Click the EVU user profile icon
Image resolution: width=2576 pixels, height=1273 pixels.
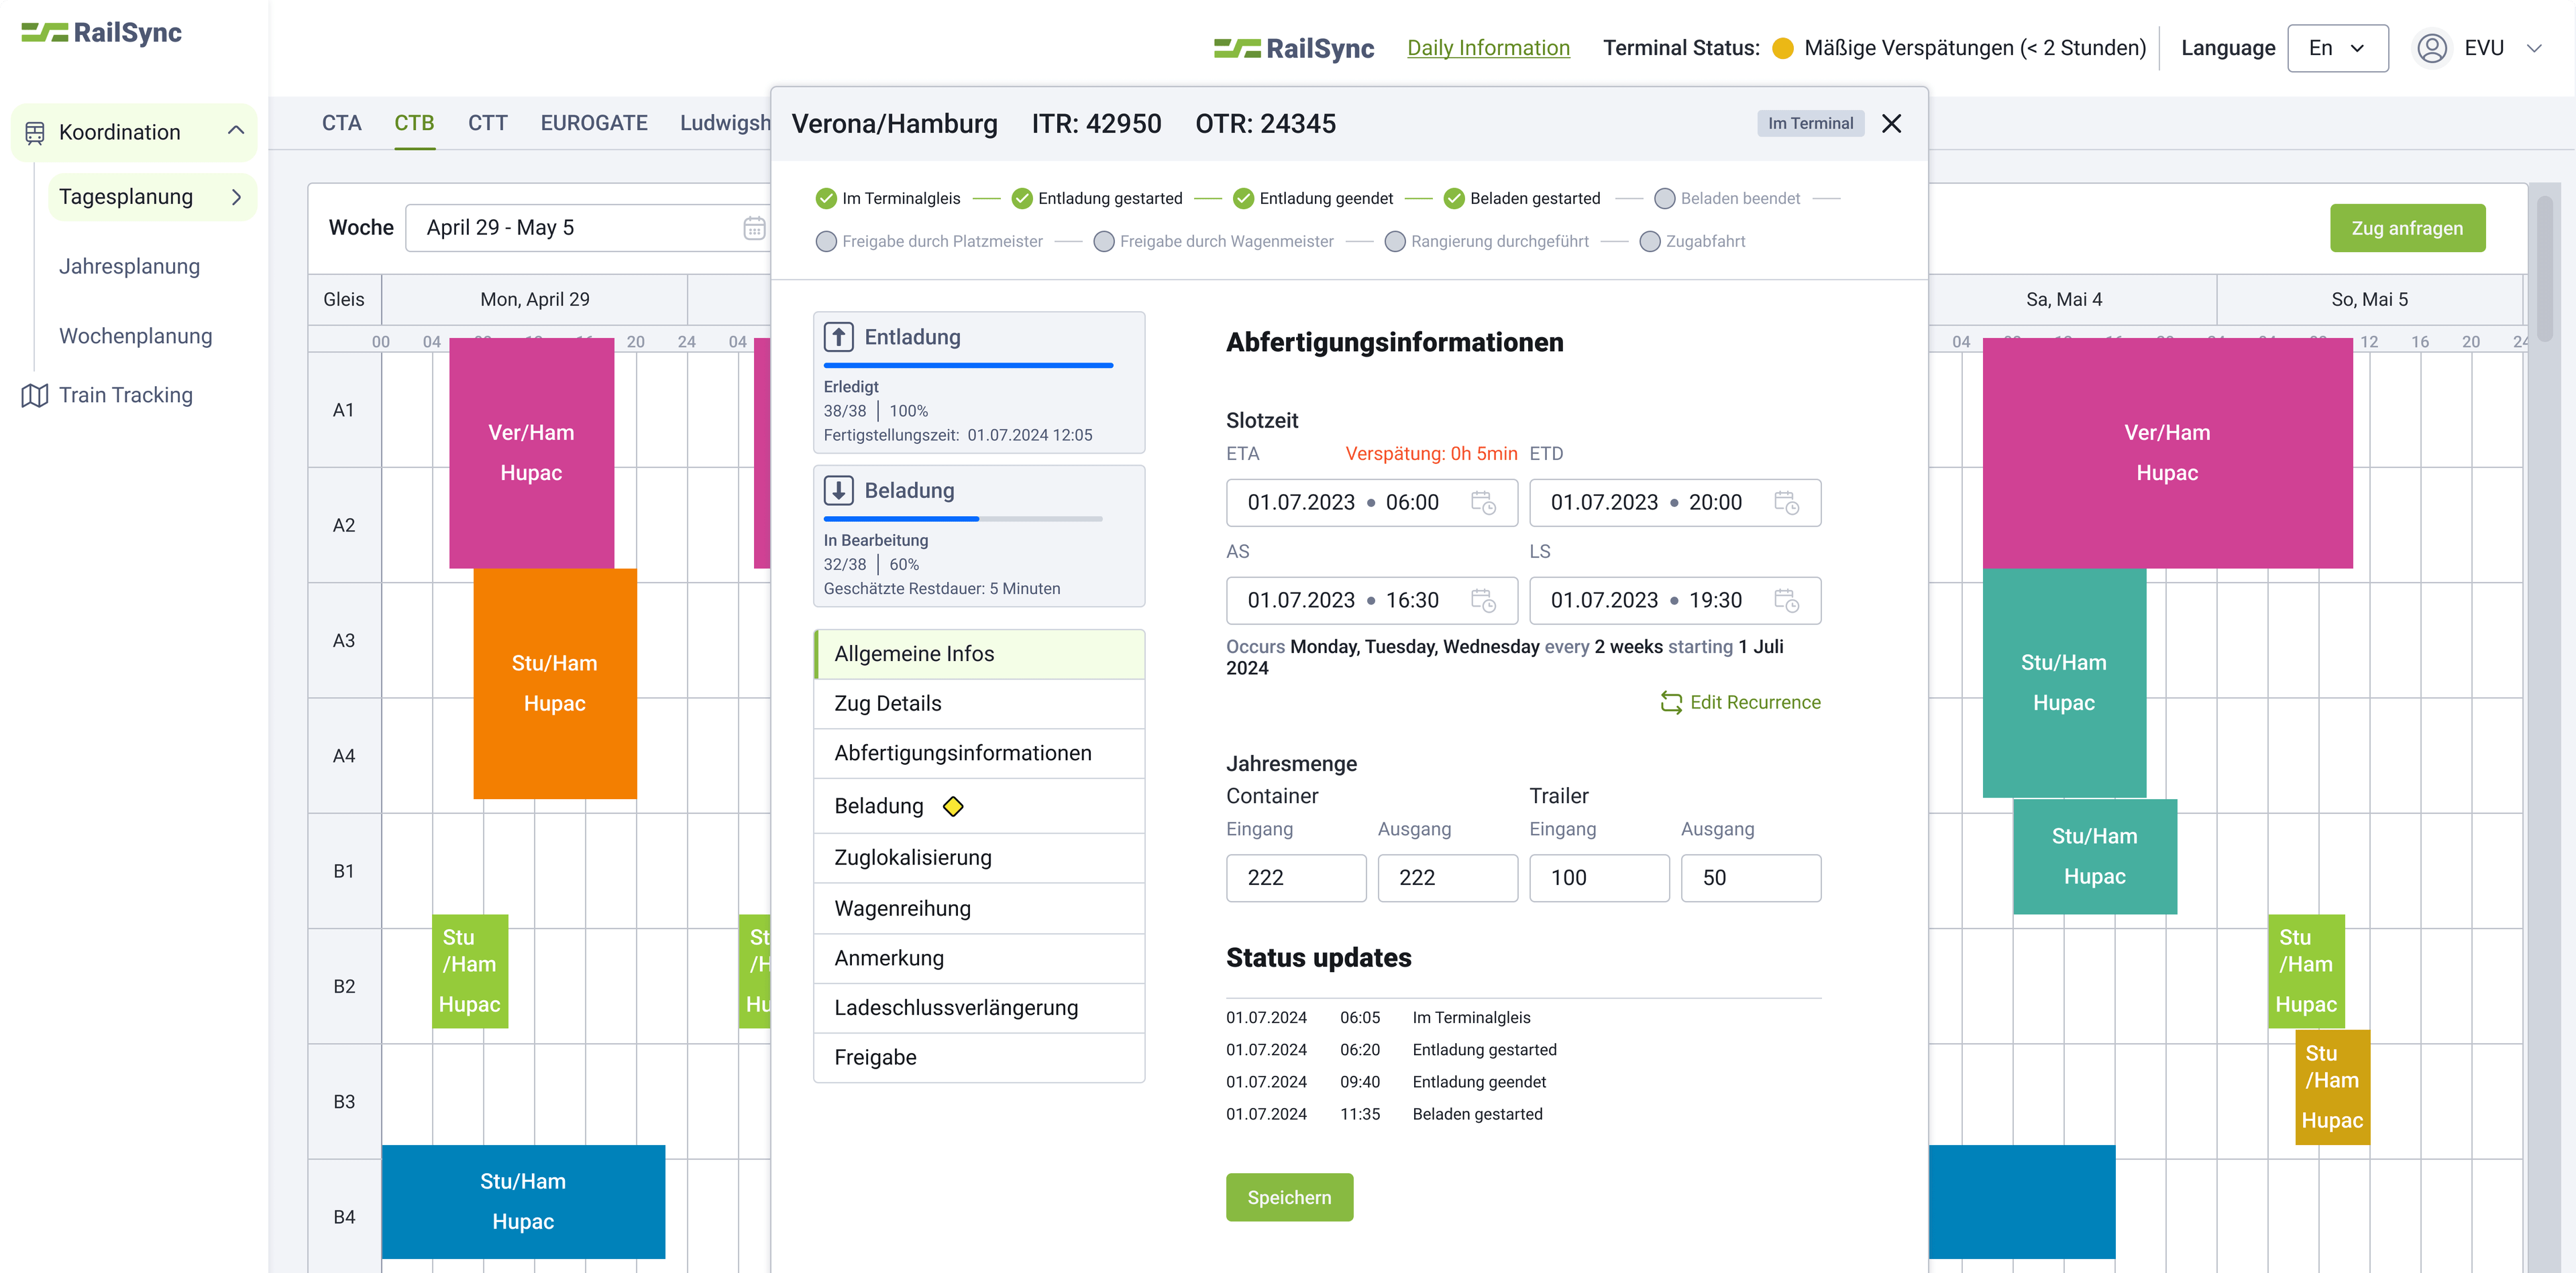point(2432,48)
